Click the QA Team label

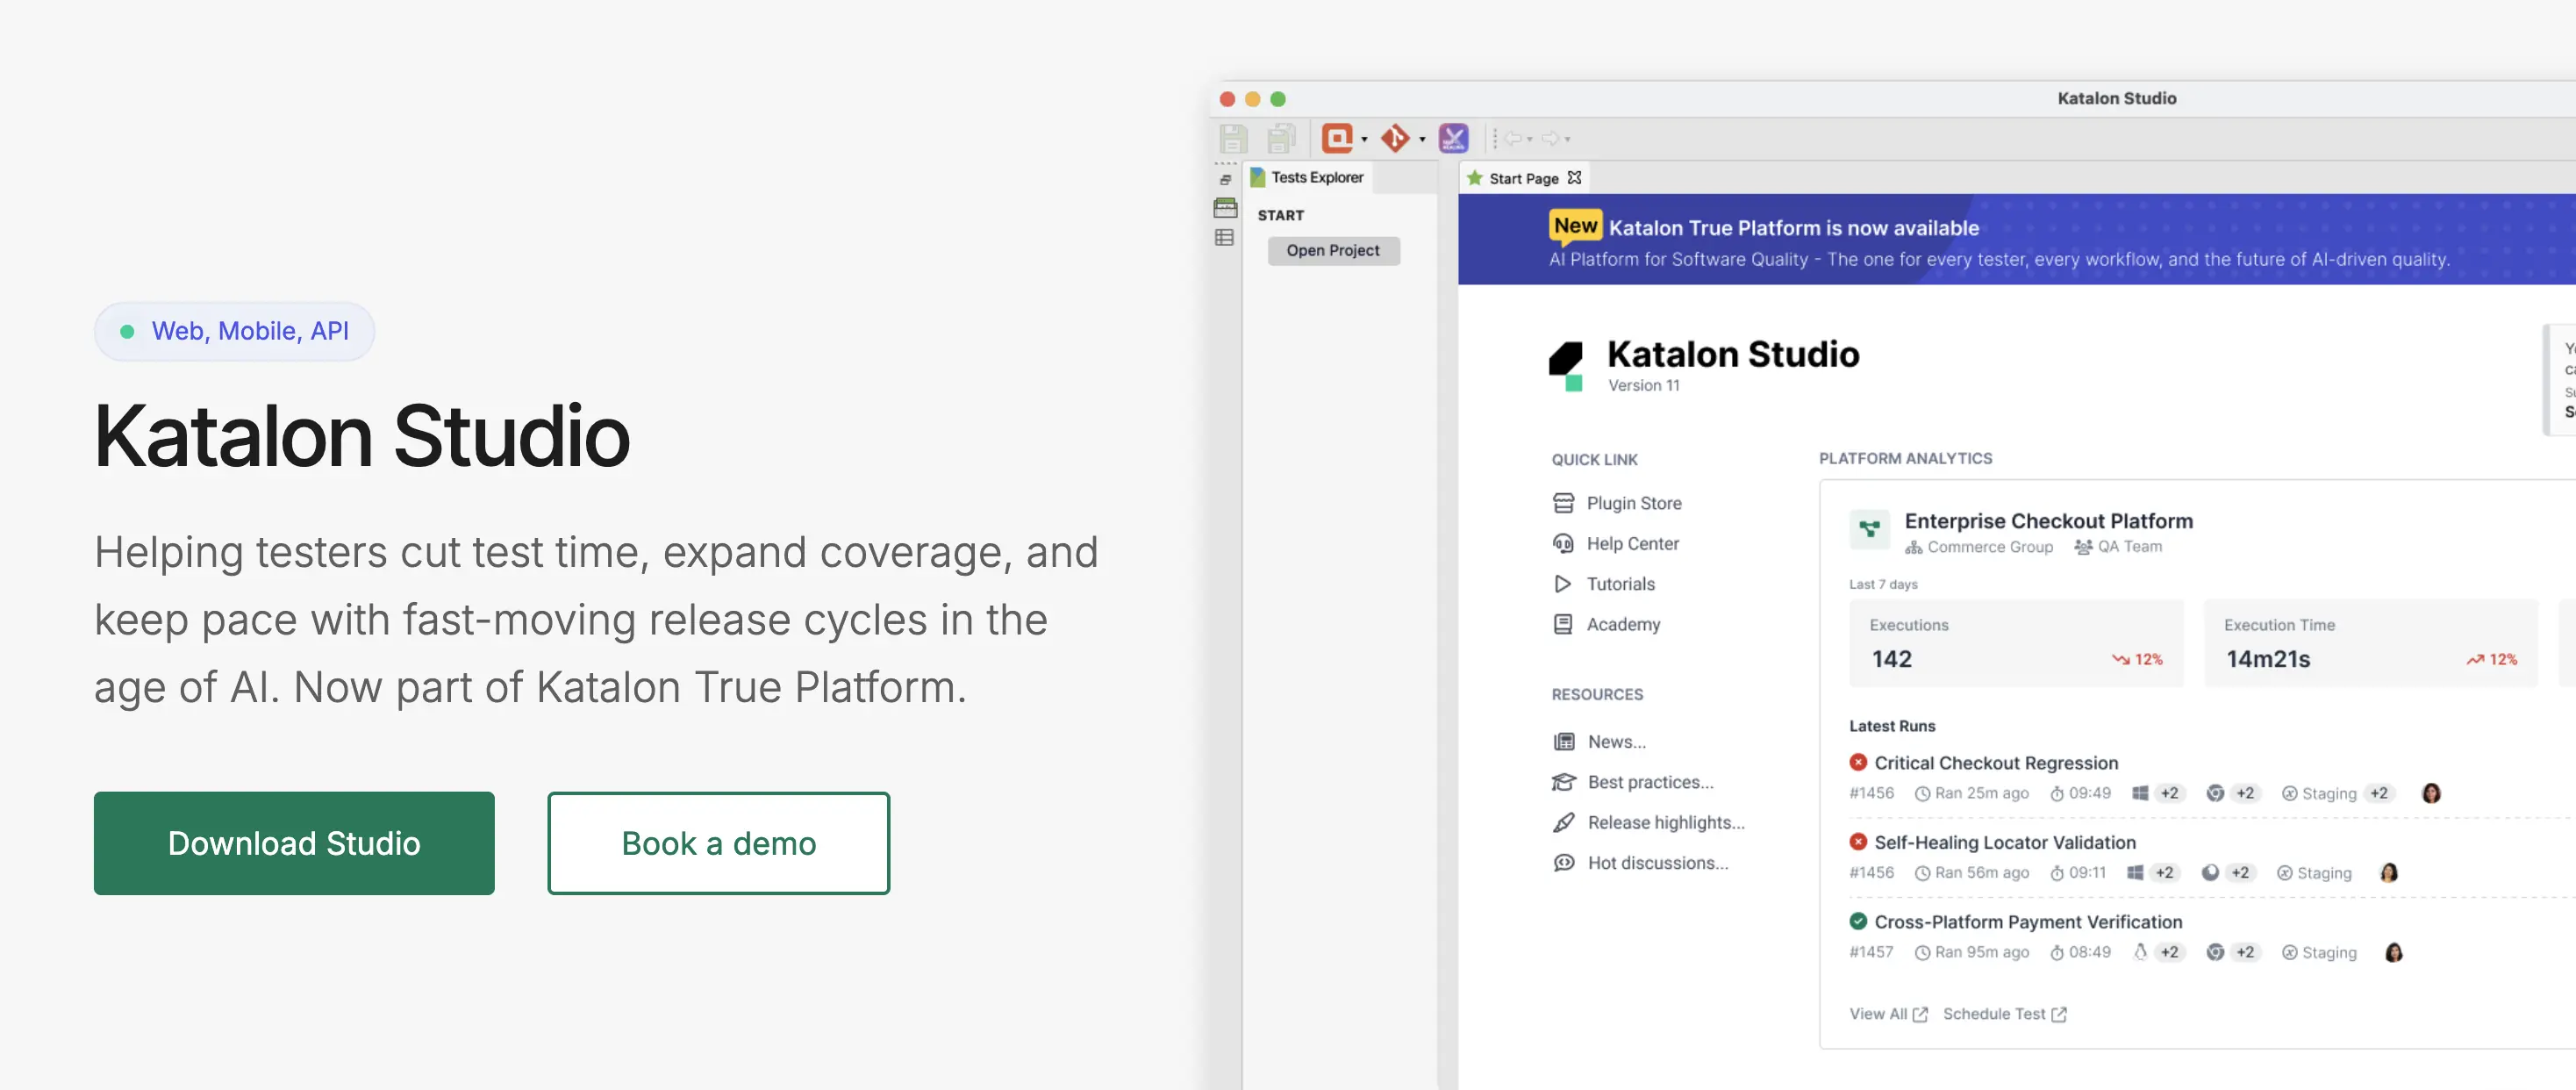point(2118,546)
